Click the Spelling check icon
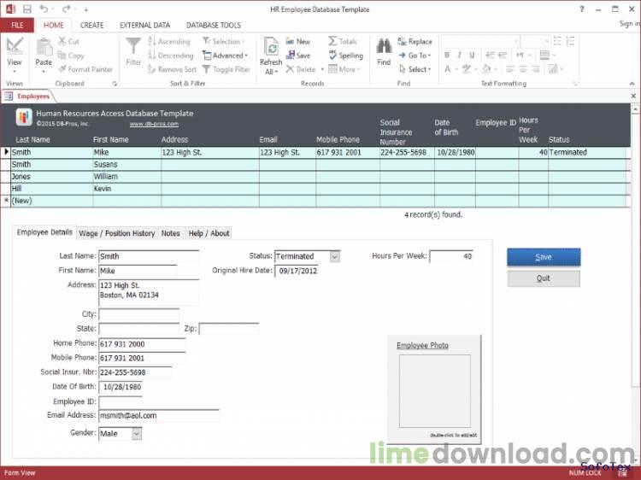Image resolution: width=641 pixels, height=480 pixels. (x=332, y=56)
